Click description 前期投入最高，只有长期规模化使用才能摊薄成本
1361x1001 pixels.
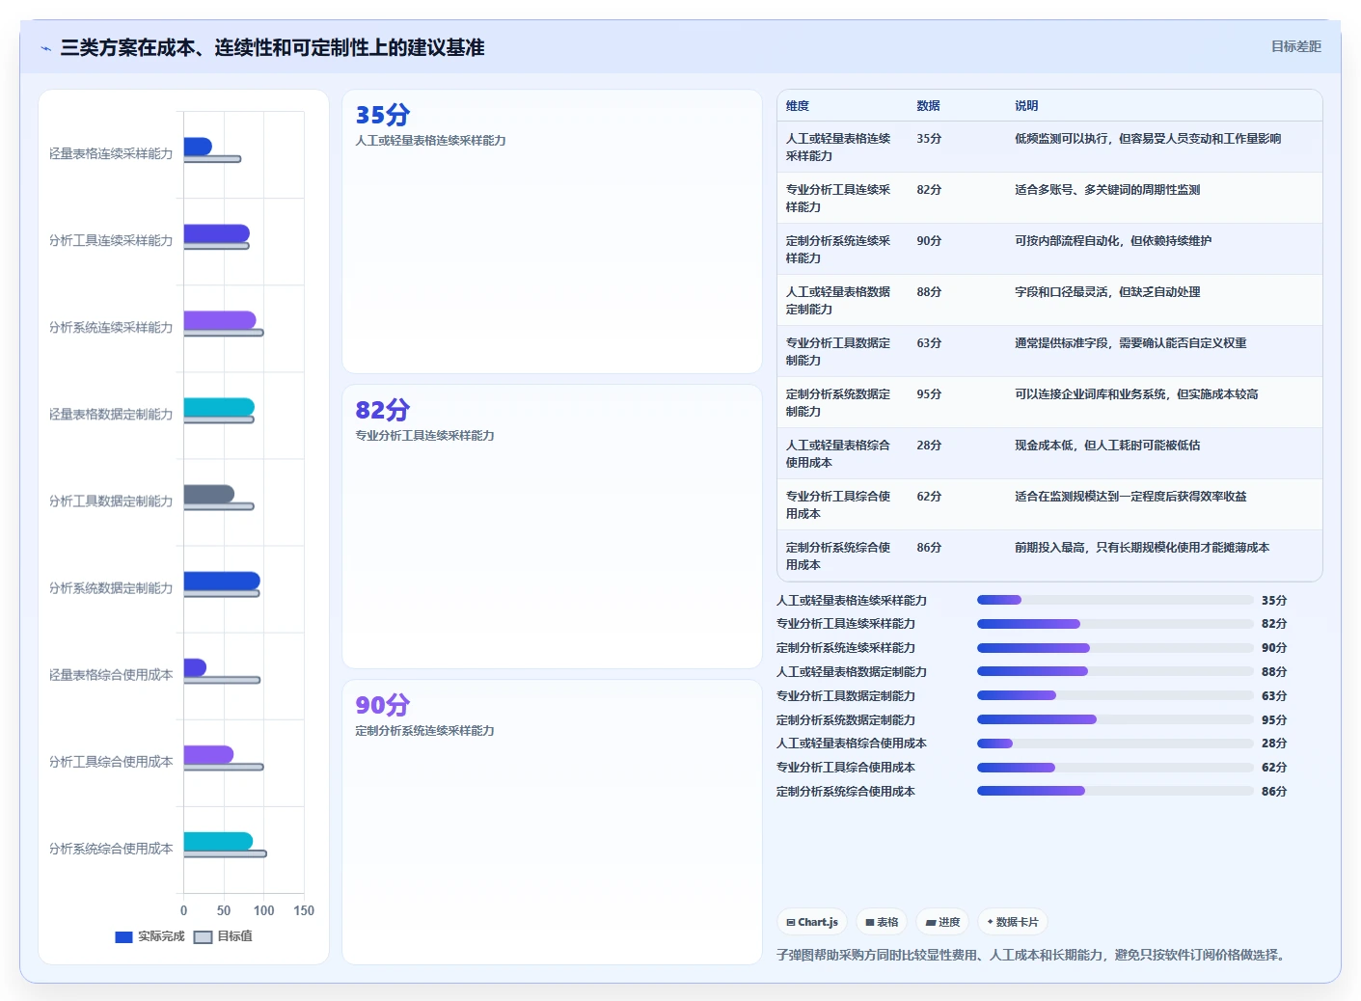click(1142, 548)
